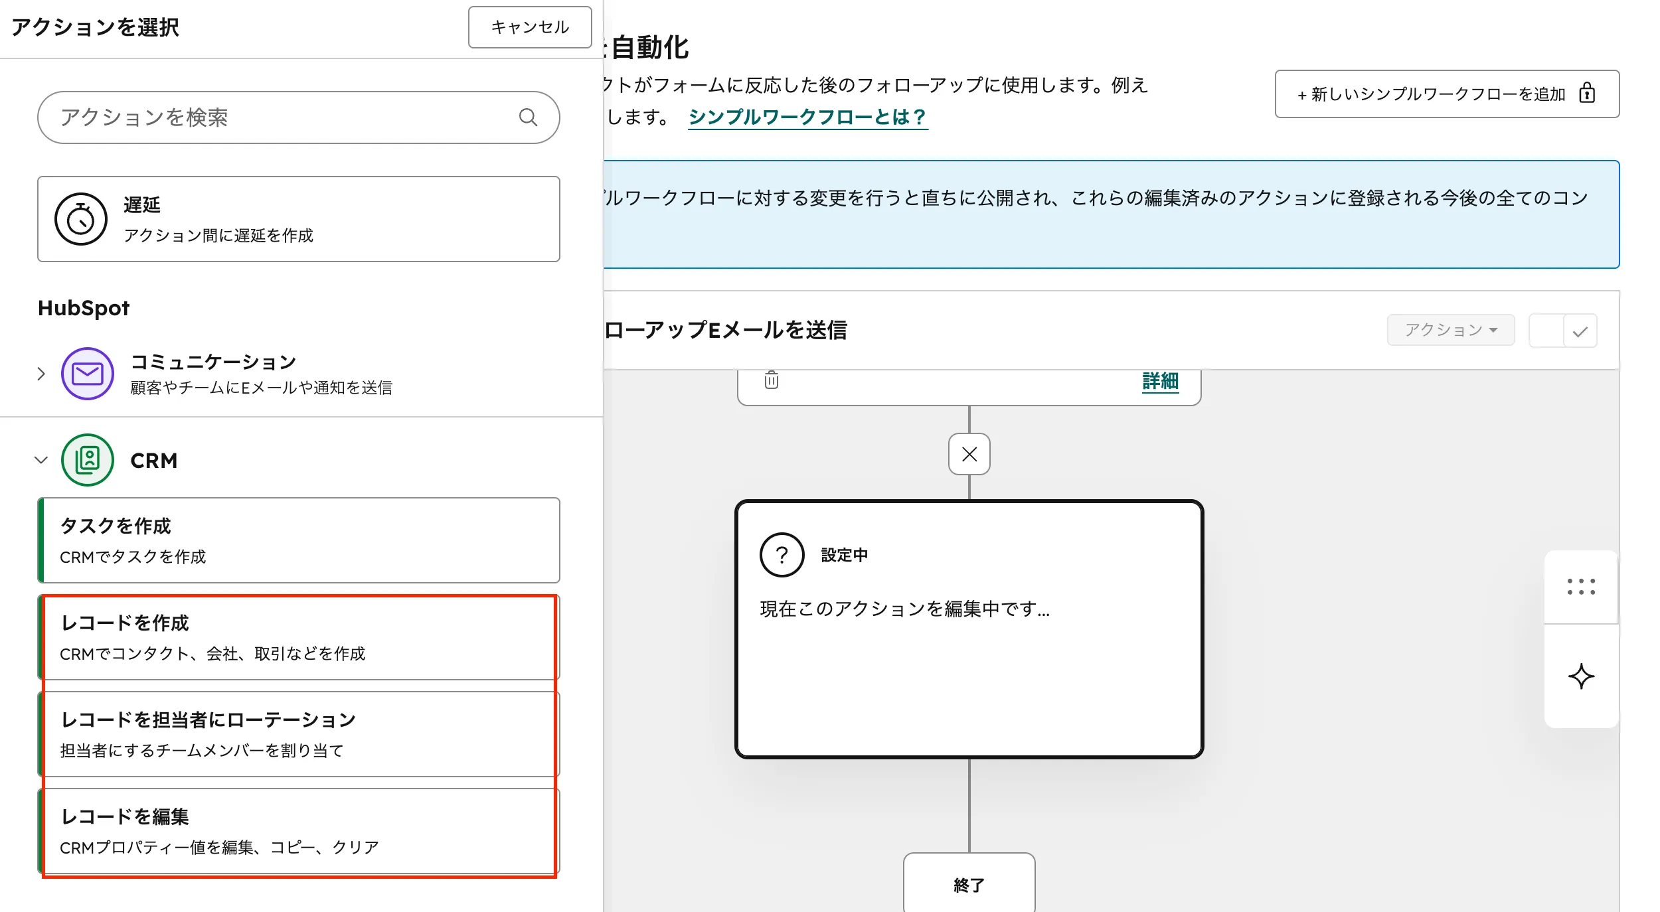This screenshot has height=912, width=1660.
Task: Collapse the CRM category
Action: coord(41,459)
